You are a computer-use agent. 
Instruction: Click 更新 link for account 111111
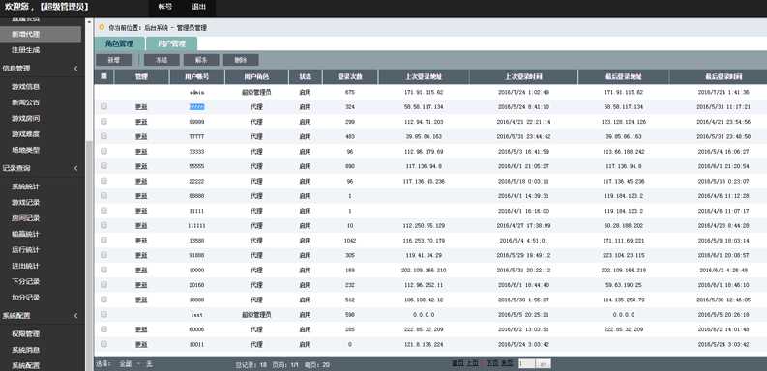pos(141,225)
